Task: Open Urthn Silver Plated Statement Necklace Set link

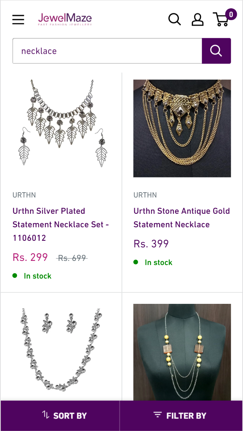Action: click(61, 224)
